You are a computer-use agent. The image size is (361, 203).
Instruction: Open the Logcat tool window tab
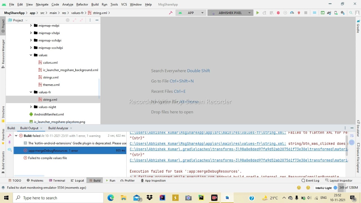click(77, 180)
